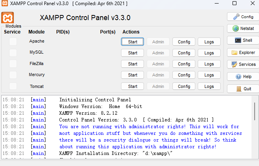259x166 pixels.
Task: Start the Apache module
Action: (x=132, y=42)
